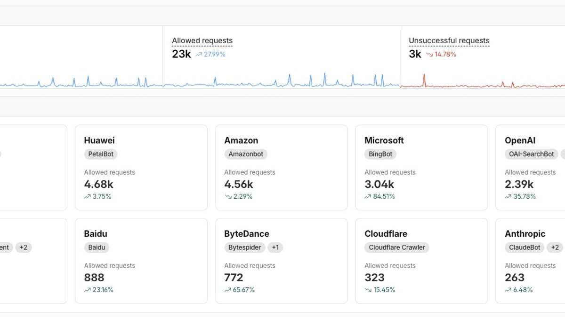Open the Unsuccessful requests metric heading
The image size is (565, 317).
click(x=449, y=41)
